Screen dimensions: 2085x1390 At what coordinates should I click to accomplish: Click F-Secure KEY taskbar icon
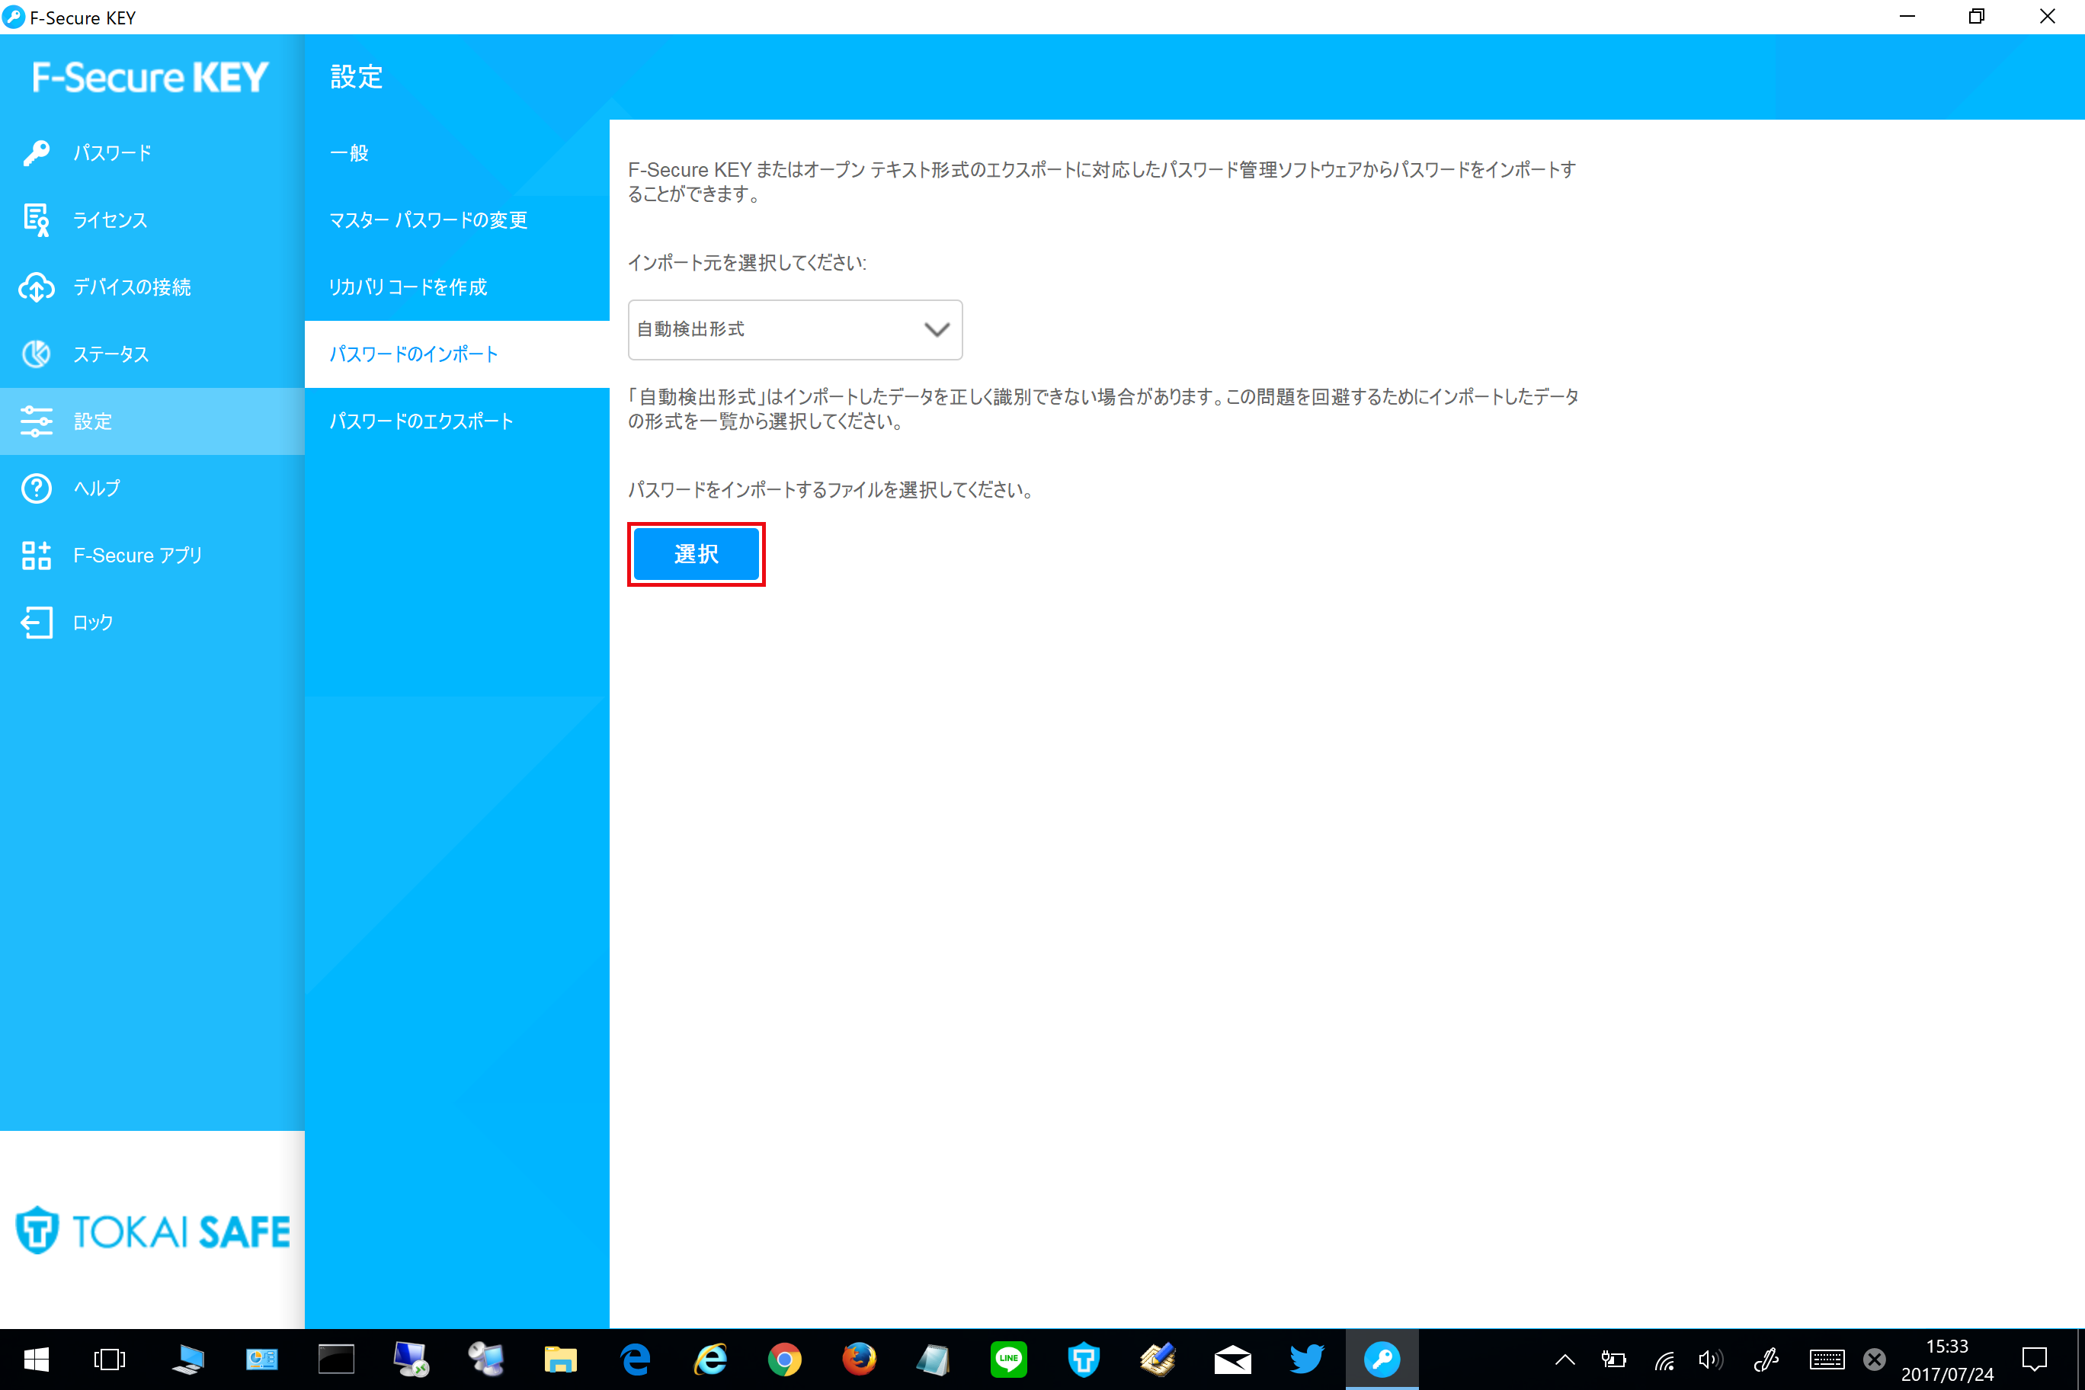(1382, 1360)
